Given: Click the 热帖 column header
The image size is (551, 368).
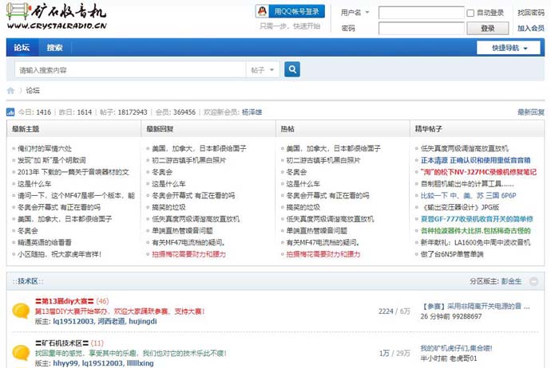Looking at the screenshot, I should point(287,129).
